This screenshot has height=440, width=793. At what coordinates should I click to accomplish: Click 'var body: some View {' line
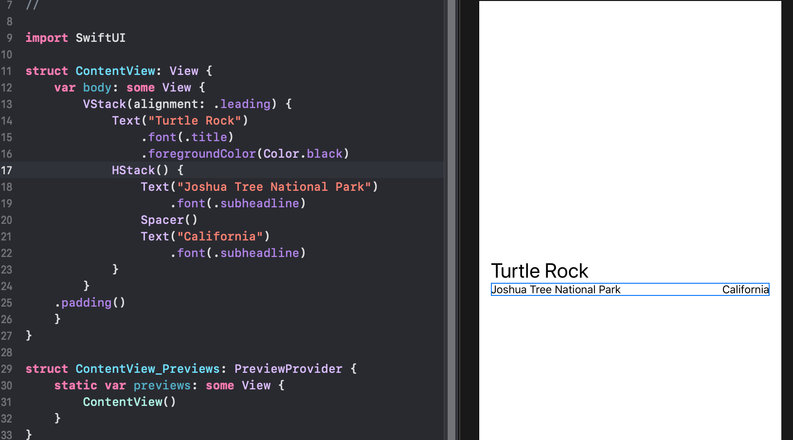130,88
